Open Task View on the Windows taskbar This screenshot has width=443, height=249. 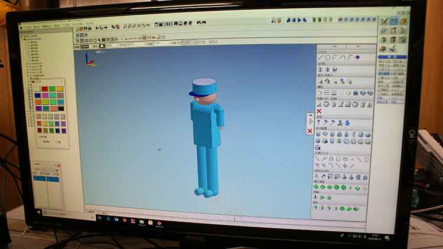point(100,218)
